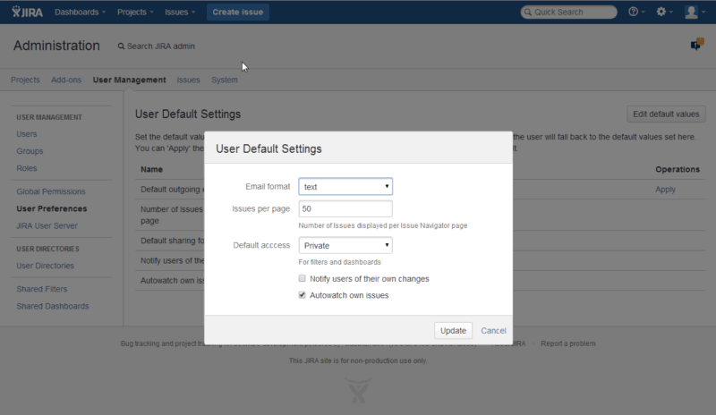Open the help question-mark menu
The image size is (716, 415).
point(636,12)
